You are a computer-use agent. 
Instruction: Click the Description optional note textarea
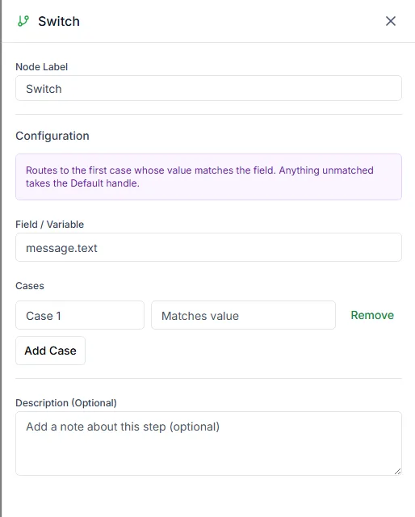tap(208, 443)
